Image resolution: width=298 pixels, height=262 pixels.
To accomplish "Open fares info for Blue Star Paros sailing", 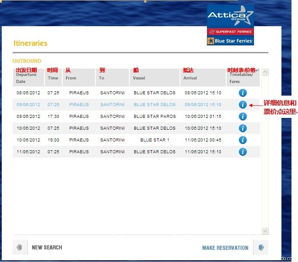I will (x=243, y=117).
